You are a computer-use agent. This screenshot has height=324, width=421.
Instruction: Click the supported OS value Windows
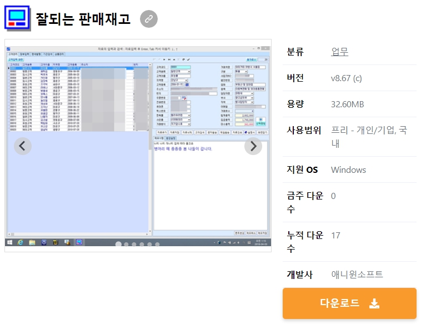tap(348, 170)
